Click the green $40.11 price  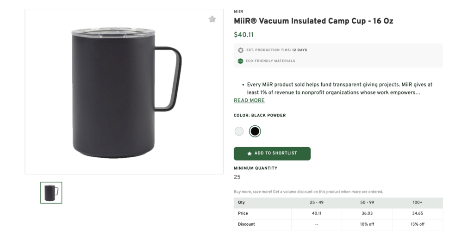243,35
